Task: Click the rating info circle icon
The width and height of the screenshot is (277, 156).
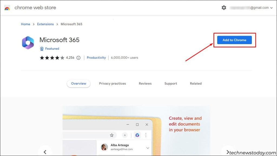Action: (x=78, y=58)
